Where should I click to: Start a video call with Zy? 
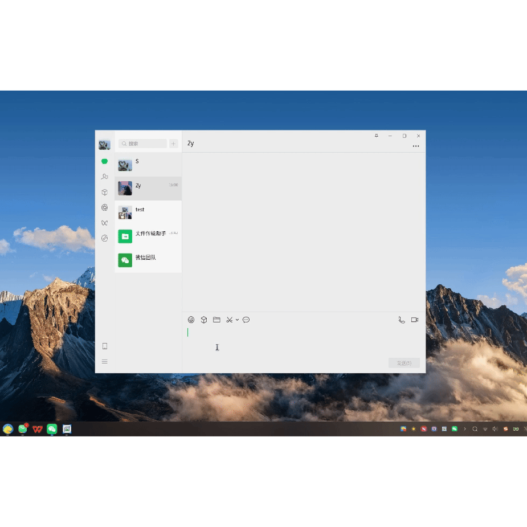[x=415, y=320]
